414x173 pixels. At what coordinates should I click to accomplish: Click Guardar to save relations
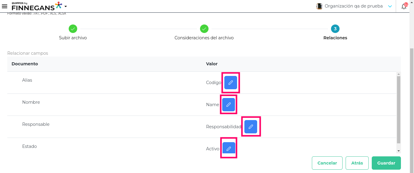(x=386, y=163)
